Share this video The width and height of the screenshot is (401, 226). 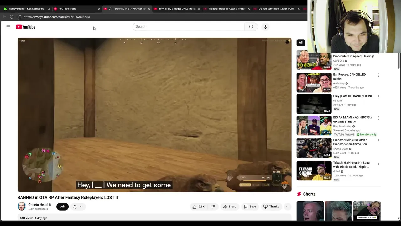pyautogui.click(x=229, y=207)
